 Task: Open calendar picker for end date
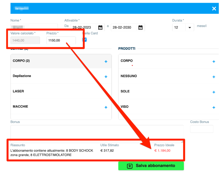click(140, 27)
